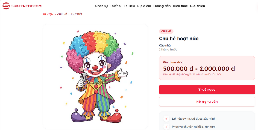
Task: Click the Chú hề hoạt náo title
Action: pyautogui.click(x=179, y=39)
